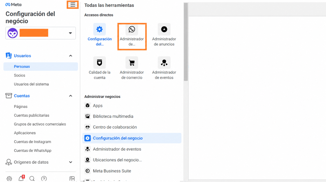Collapse the Cuentas section chevron
Viewport: 326px width, 182px height.
71,96
